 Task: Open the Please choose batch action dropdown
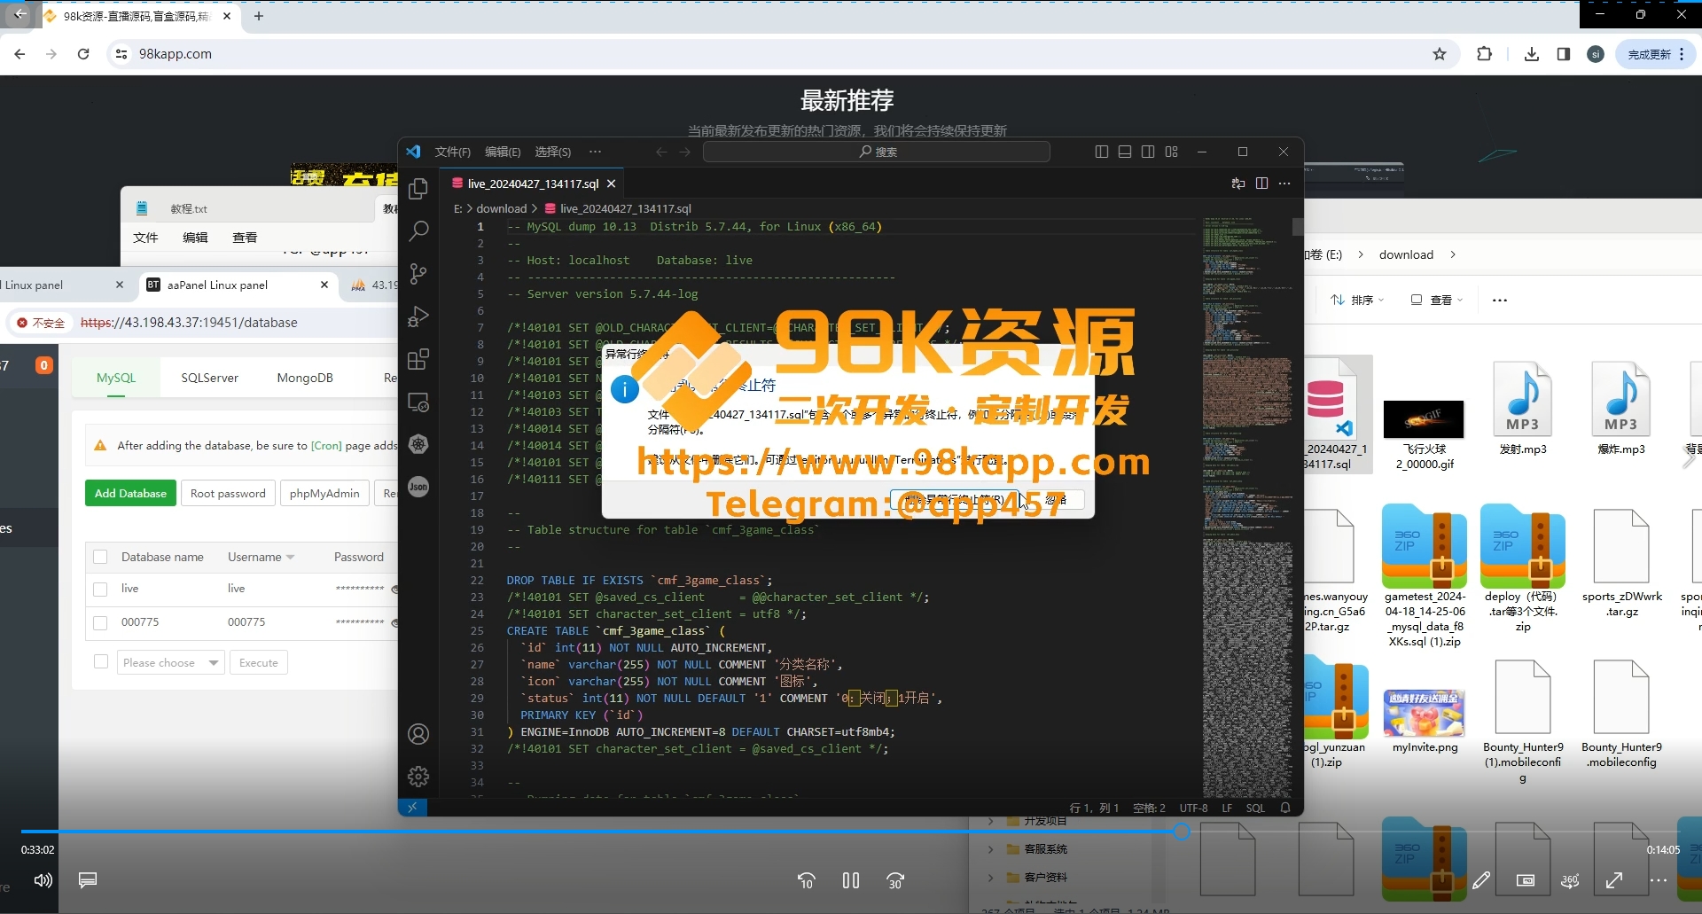point(170,662)
